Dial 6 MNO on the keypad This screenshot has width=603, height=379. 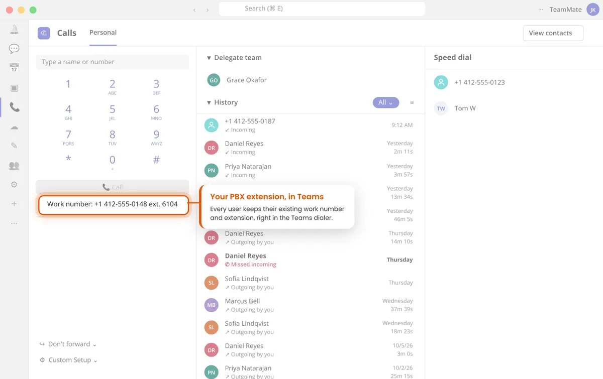[x=156, y=111]
